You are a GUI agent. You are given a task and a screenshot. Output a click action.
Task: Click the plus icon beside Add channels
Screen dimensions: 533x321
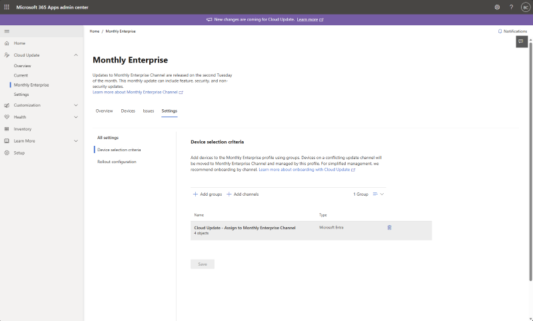[229, 194]
